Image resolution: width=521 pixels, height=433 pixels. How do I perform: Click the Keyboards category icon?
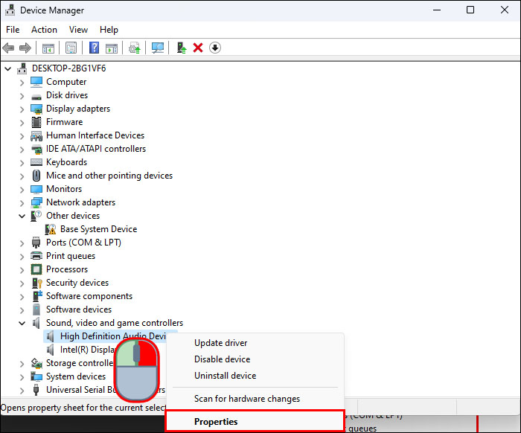36,162
